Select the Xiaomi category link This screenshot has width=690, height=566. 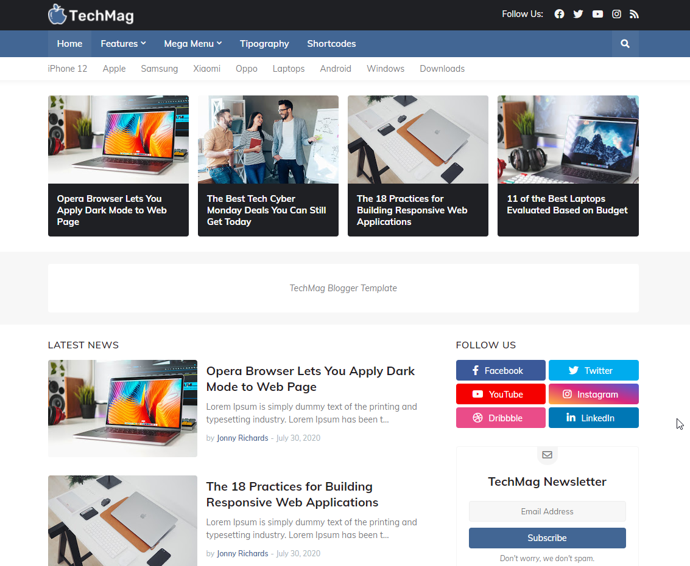tap(207, 69)
